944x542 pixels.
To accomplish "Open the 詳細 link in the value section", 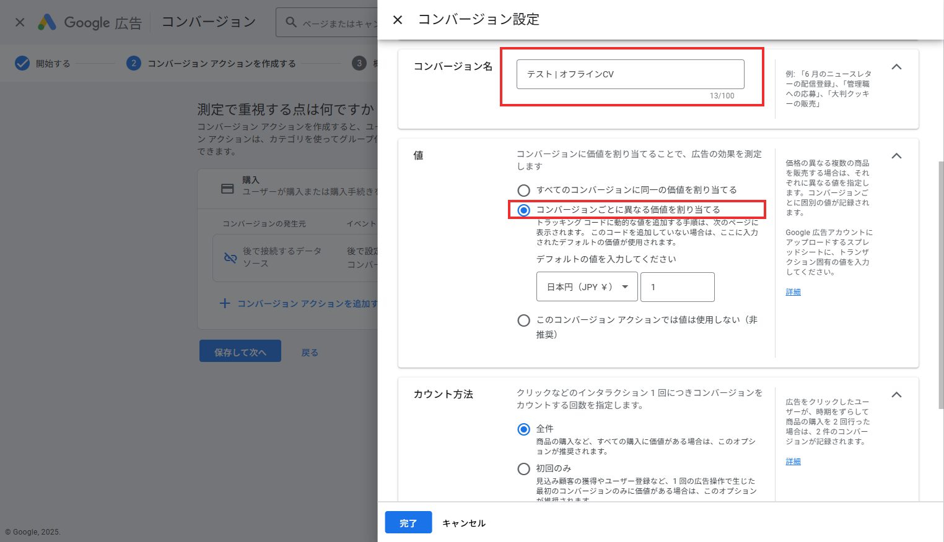I will 793,291.
